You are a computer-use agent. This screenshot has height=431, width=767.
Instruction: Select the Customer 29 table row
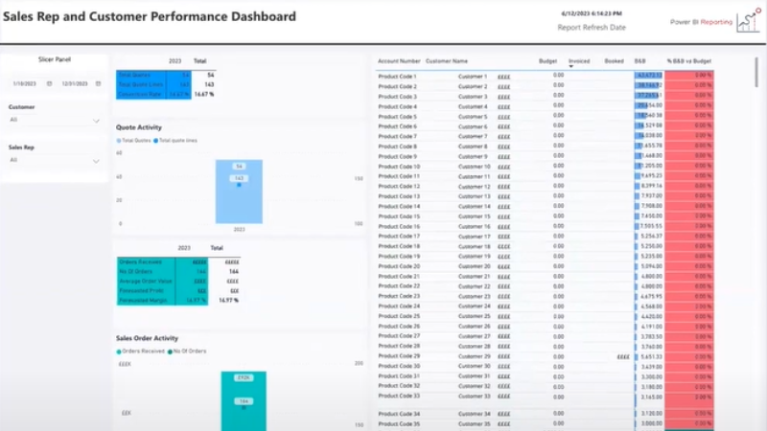tap(545, 356)
